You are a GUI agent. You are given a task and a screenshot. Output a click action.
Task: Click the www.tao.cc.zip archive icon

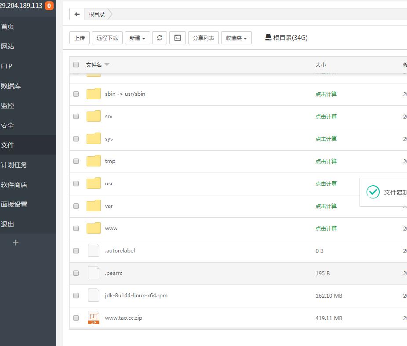(94, 318)
